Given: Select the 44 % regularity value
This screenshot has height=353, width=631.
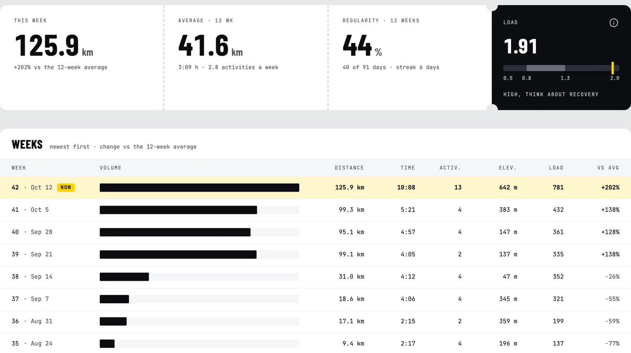Looking at the screenshot, I should pyautogui.click(x=362, y=46).
